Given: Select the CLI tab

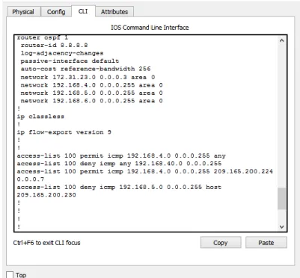Looking at the screenshot, I should tap(83, 11).
